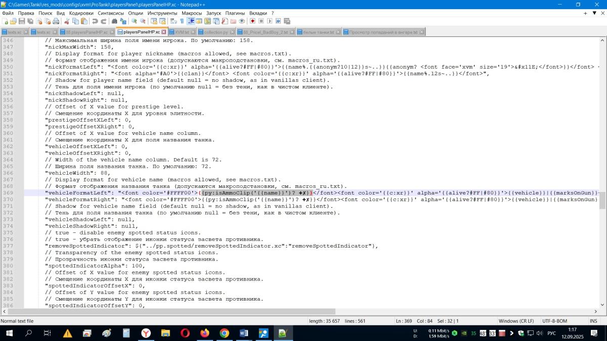Click the New document toolbar icon
The width and height of the screenshot is (607, 341).
5,21
